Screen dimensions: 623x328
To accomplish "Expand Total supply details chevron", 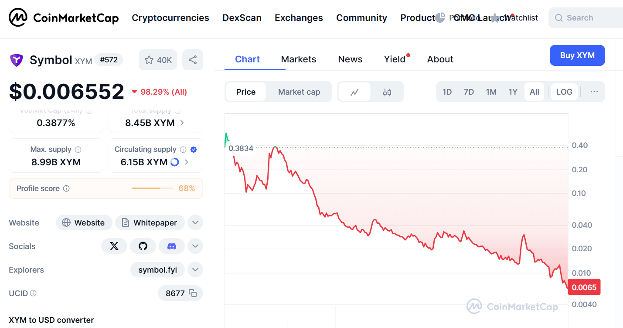I will [x=182, y=123].
